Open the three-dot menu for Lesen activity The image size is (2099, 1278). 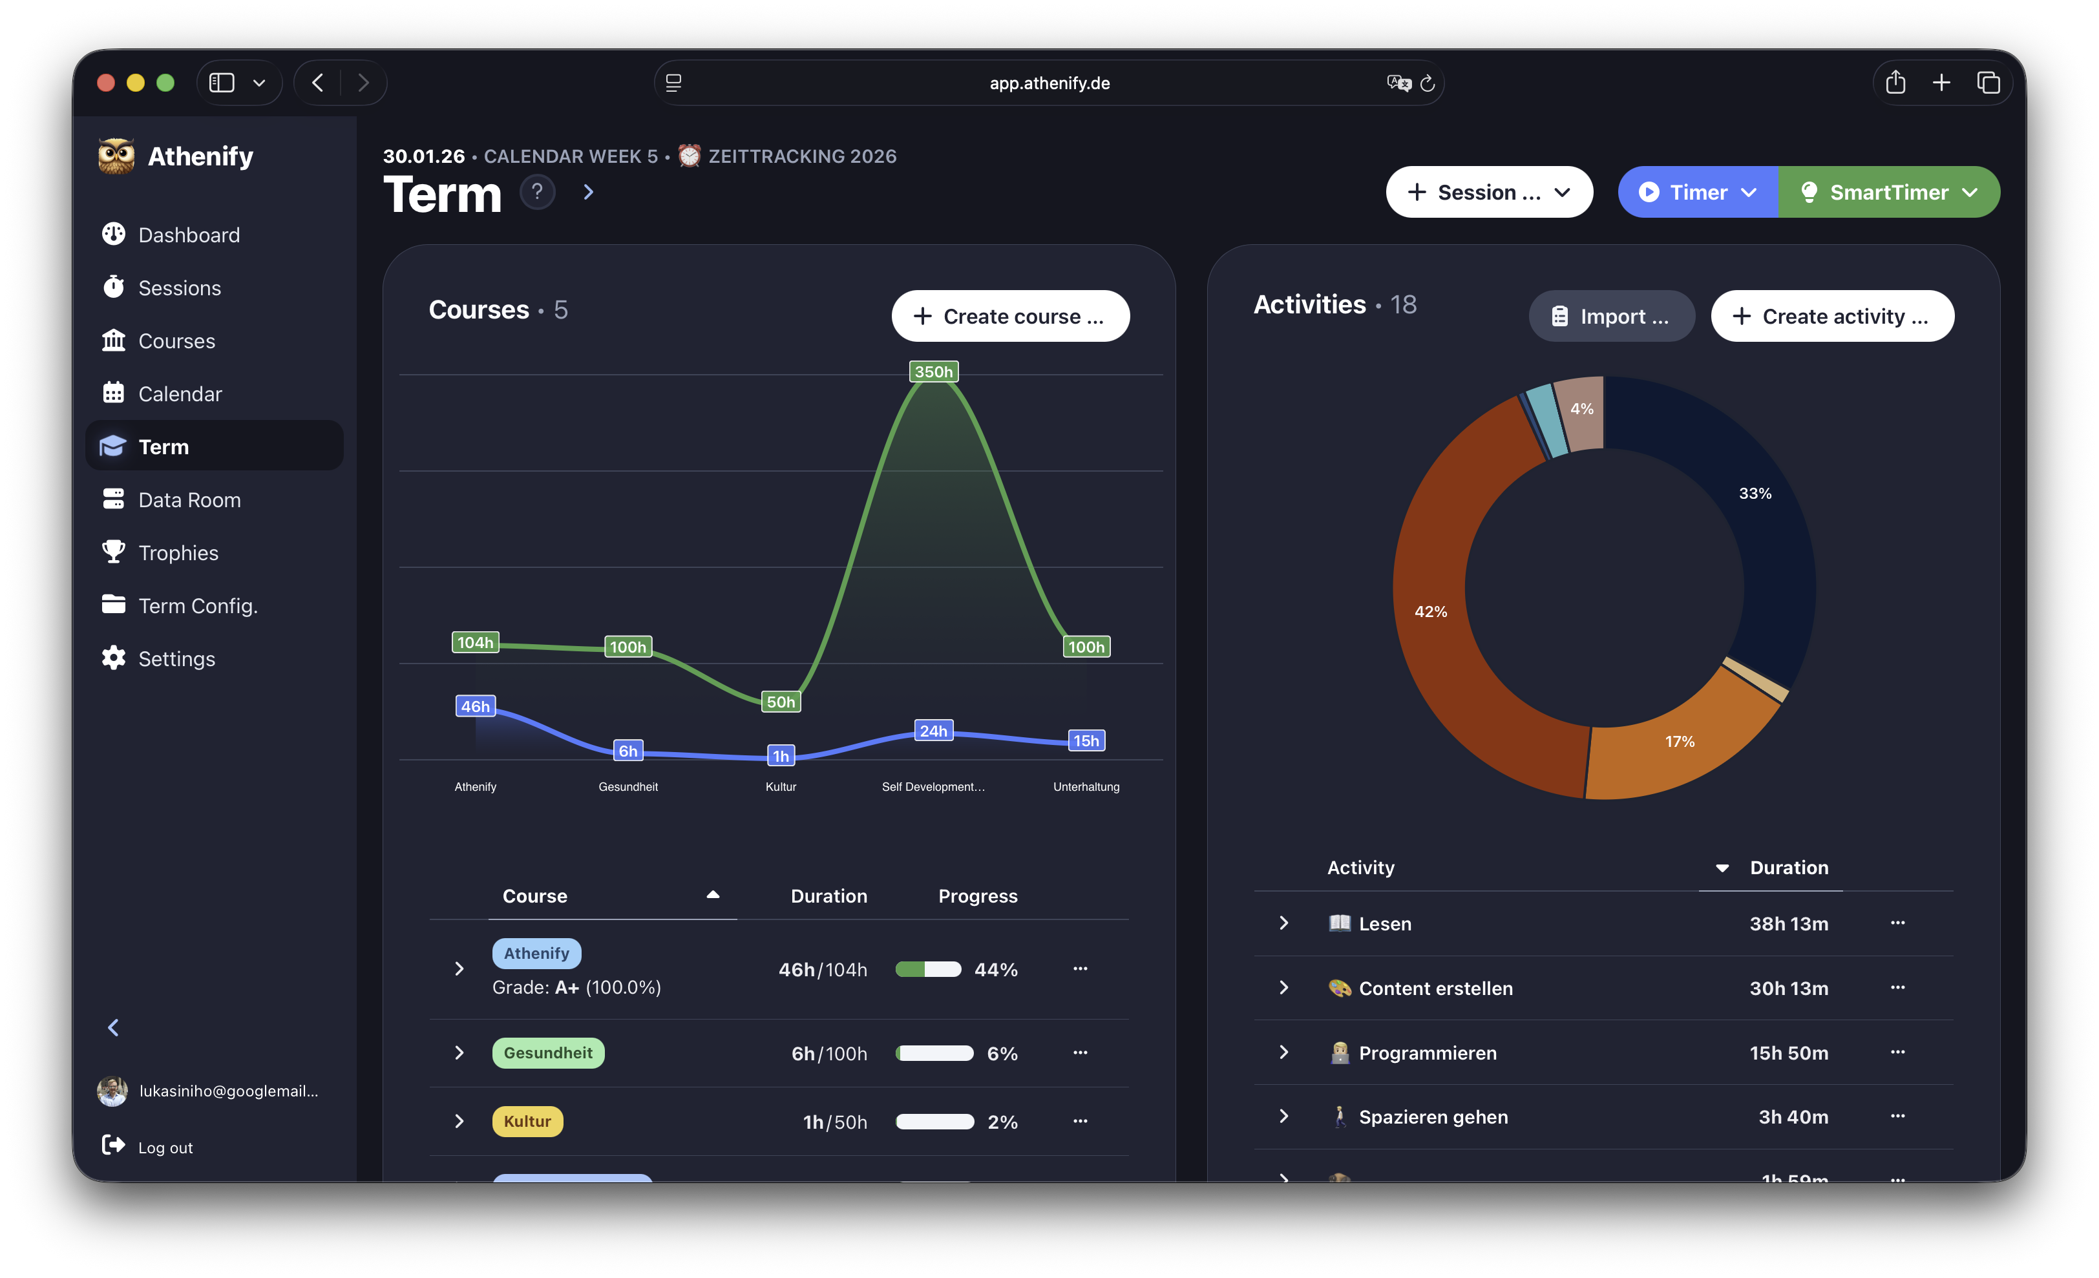tap(1898, 923)
